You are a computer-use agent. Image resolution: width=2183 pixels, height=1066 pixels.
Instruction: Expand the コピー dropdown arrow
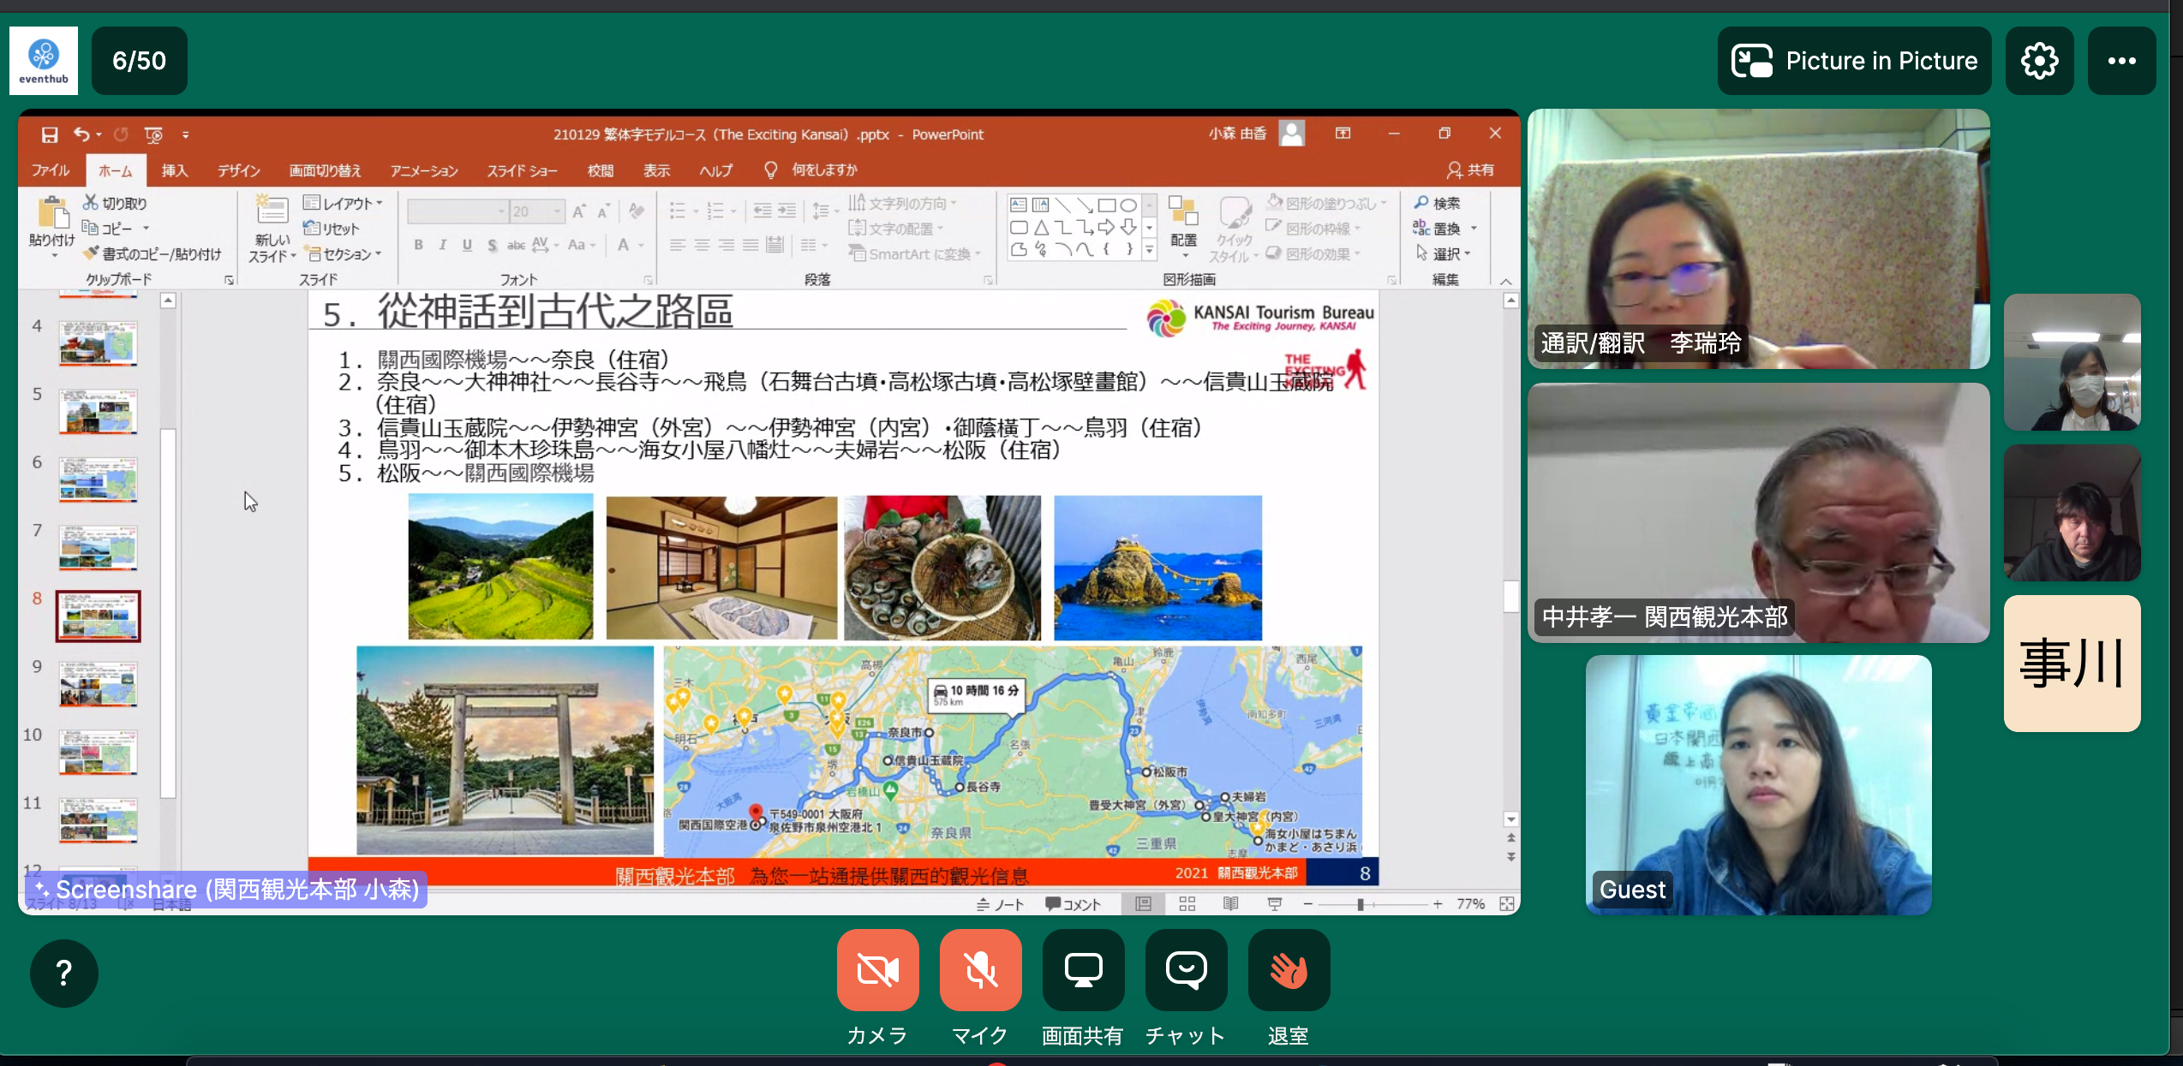tap(147, 228)
